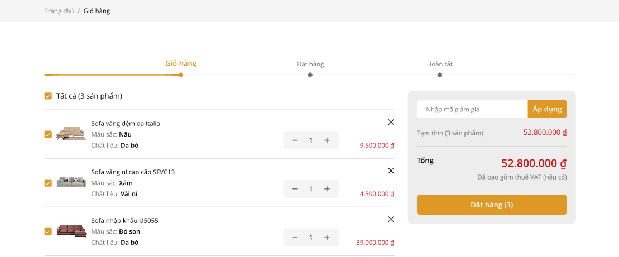Deselect the Sofa văng nỉ cao cấp checkbox
Image resolution: width=619 pixels, height=257 pixels.
tap(48, 183)
